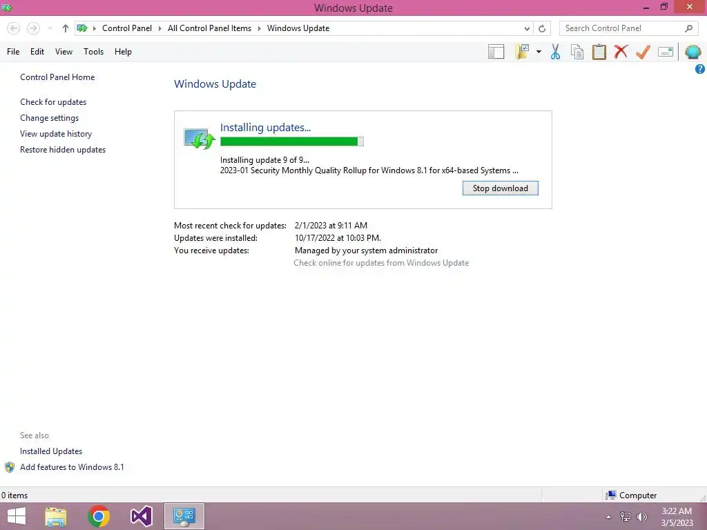The image size is (707, 530).
Task: Open the Tools menu
Action: [93, 52]
